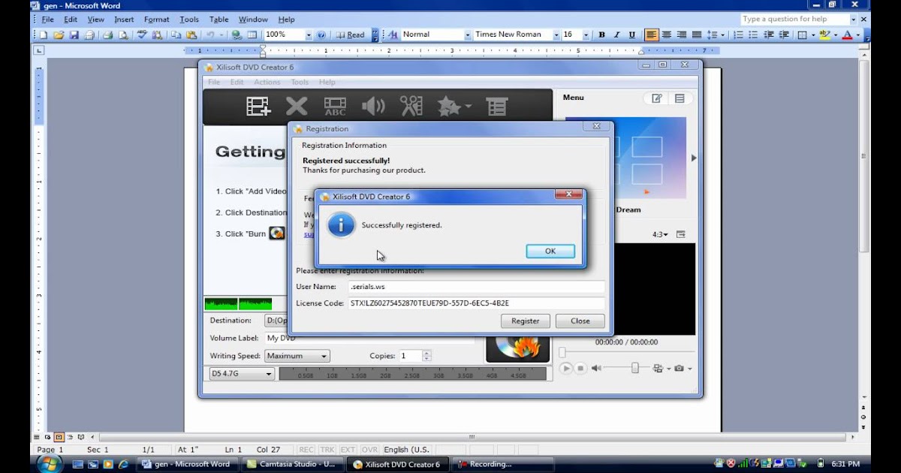Toggle Center alignment in Word toolbar

point(667,35)
